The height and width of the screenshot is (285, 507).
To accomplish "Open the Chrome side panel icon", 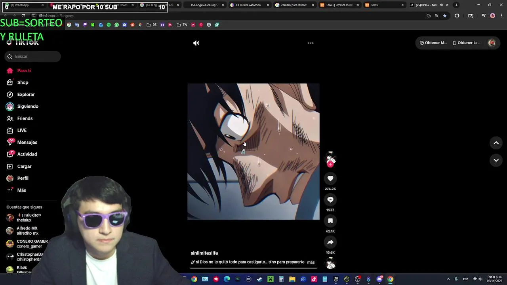I will [x=470, y=16].
